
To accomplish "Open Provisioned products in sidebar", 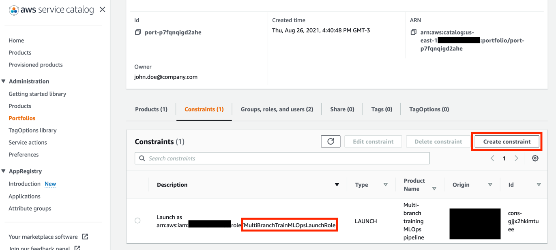I will [x=36, y=65].
